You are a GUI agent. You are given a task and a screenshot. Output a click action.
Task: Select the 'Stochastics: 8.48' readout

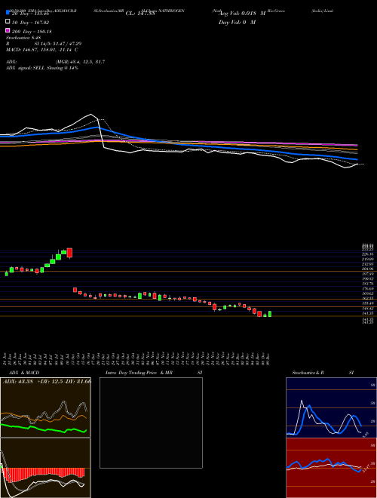22,37
